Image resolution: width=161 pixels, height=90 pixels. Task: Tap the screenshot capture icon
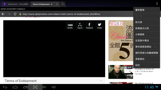35,87
